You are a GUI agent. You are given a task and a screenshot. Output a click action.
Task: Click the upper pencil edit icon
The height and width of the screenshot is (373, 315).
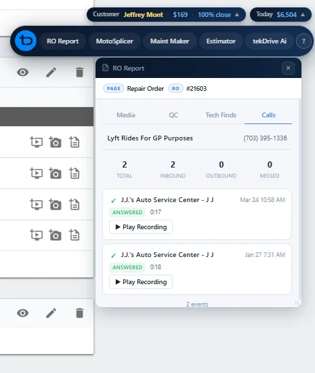(51, 73)
